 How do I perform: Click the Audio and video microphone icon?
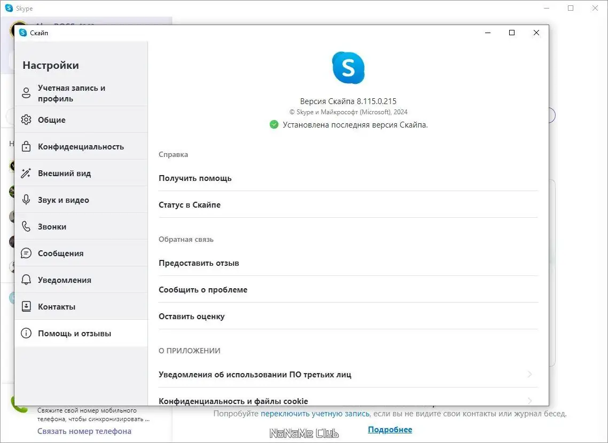(x=26, y=200)
